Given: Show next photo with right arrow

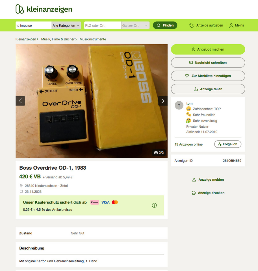Looking at the screenshot, I should point(163,101).
